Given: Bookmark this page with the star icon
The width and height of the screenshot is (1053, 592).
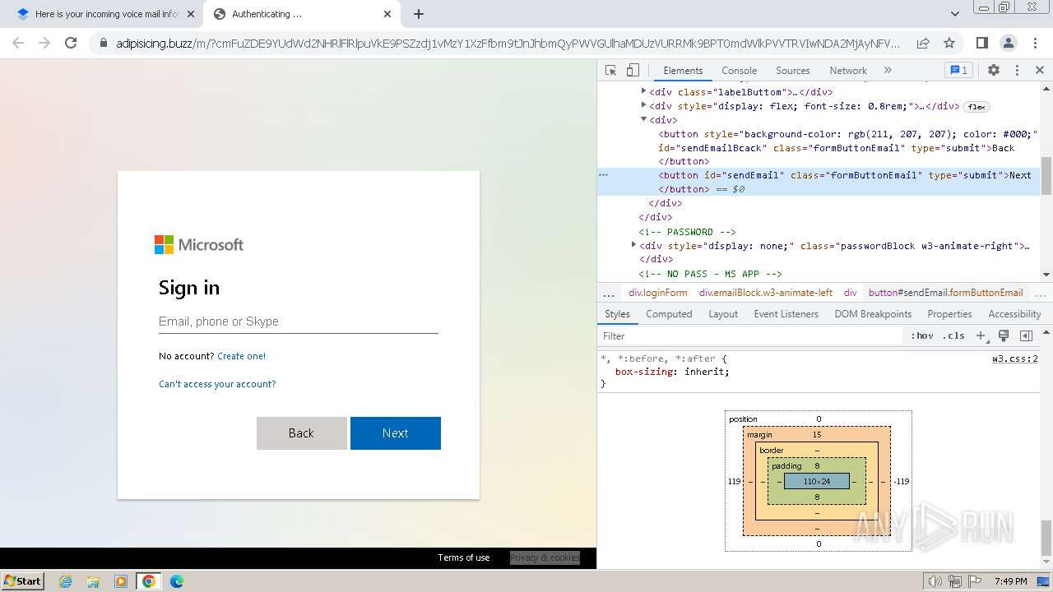Looking at the screenshot, I should [x=949, y=43].
